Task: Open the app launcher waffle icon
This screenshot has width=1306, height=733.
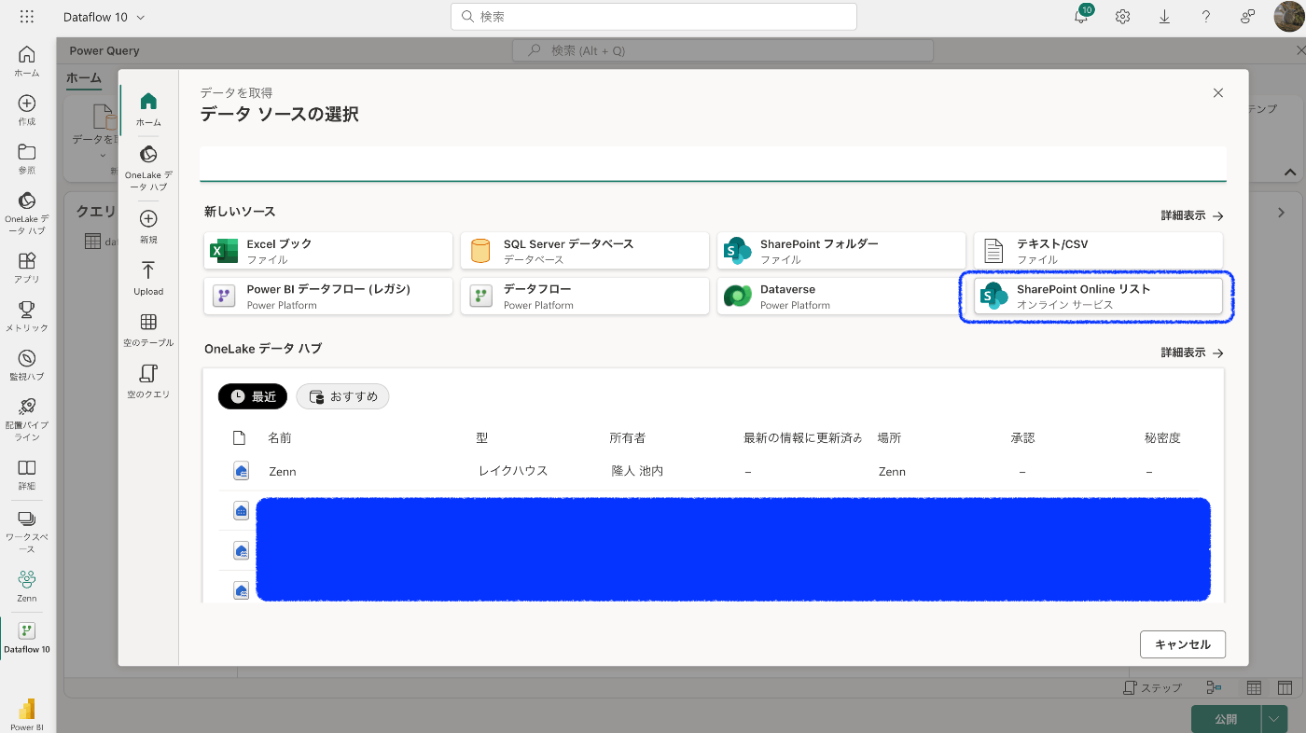Action: [27, 17]
